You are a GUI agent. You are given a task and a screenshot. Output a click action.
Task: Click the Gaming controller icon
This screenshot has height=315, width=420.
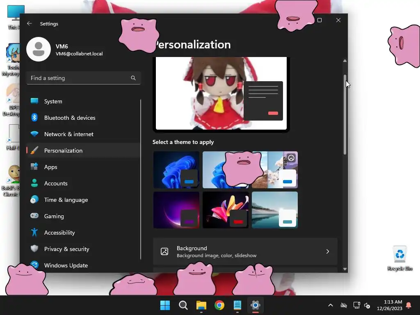click(34, 216)
